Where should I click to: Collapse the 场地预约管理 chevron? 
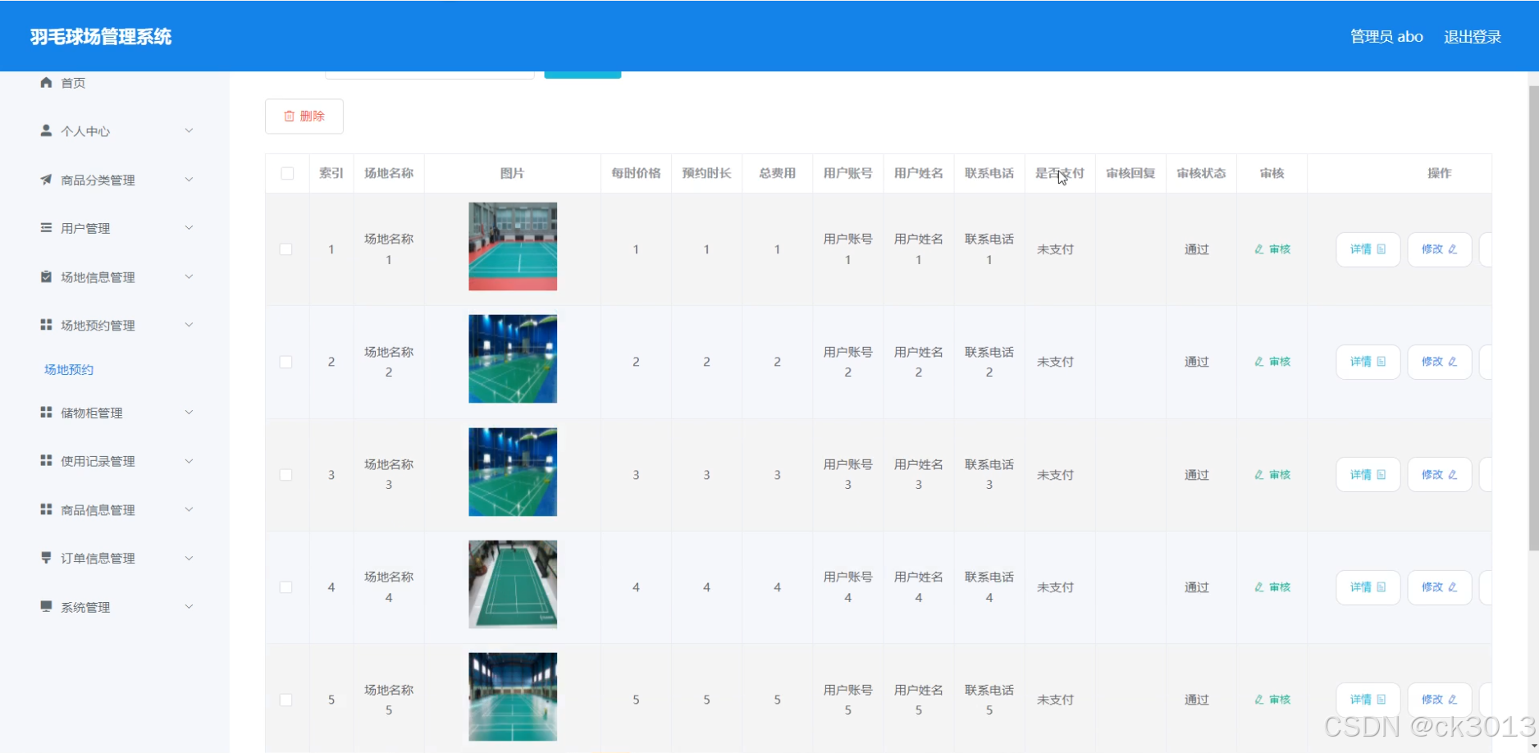click(189, 325)
